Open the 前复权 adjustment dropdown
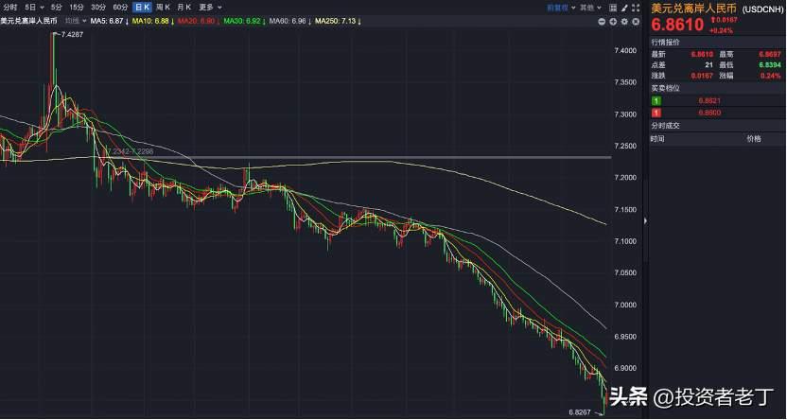 coord(561,8)
